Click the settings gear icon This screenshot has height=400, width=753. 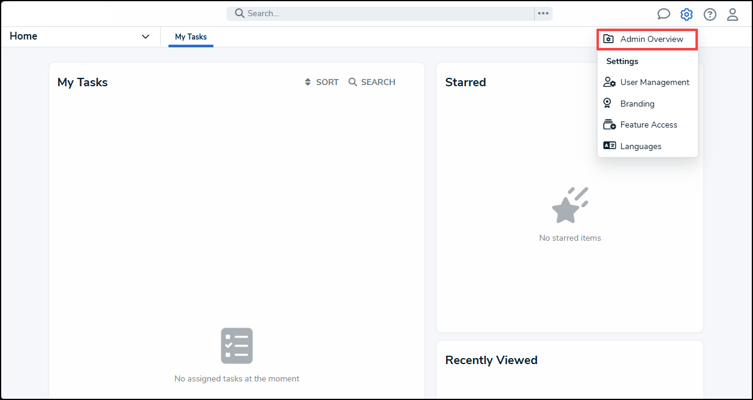686,14
